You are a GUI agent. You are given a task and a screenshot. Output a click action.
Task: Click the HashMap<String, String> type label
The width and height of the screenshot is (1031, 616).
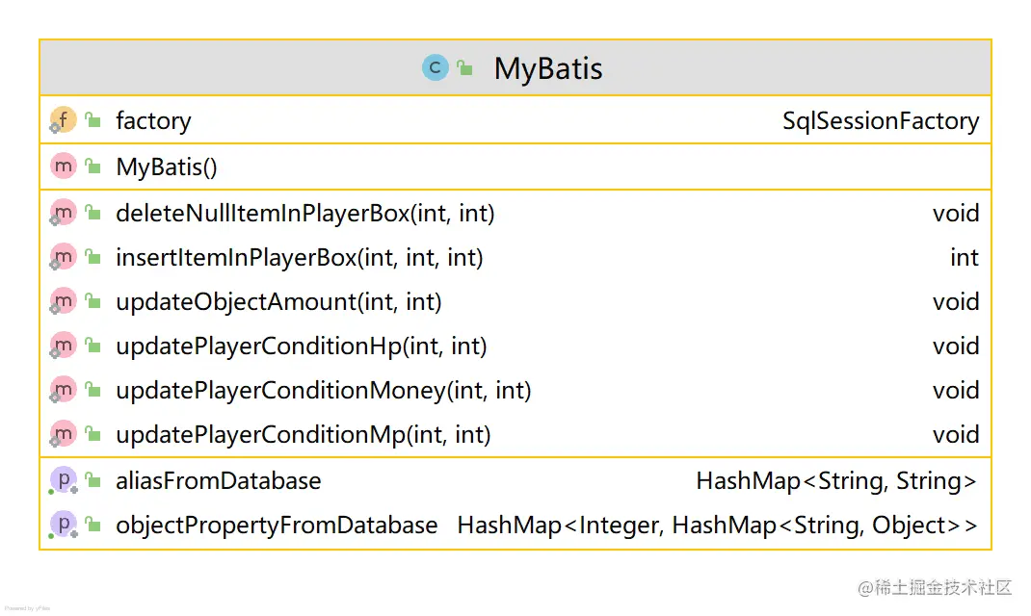pos(836,481)
